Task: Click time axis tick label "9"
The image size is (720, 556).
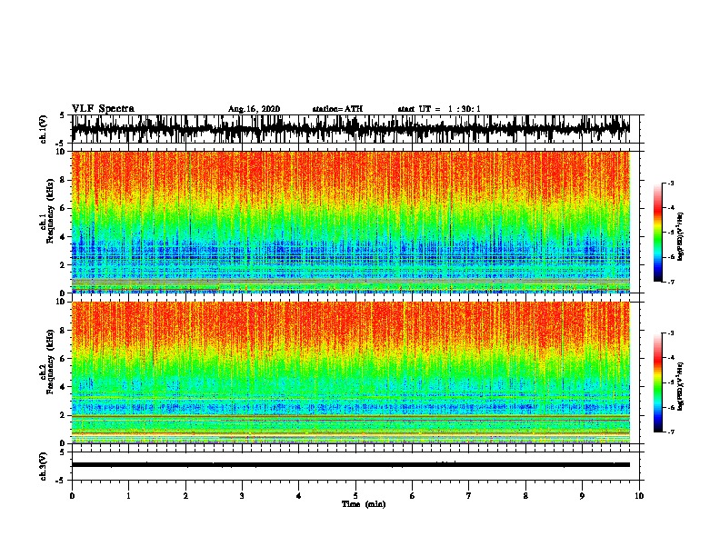Action: (x=582, y=496)
